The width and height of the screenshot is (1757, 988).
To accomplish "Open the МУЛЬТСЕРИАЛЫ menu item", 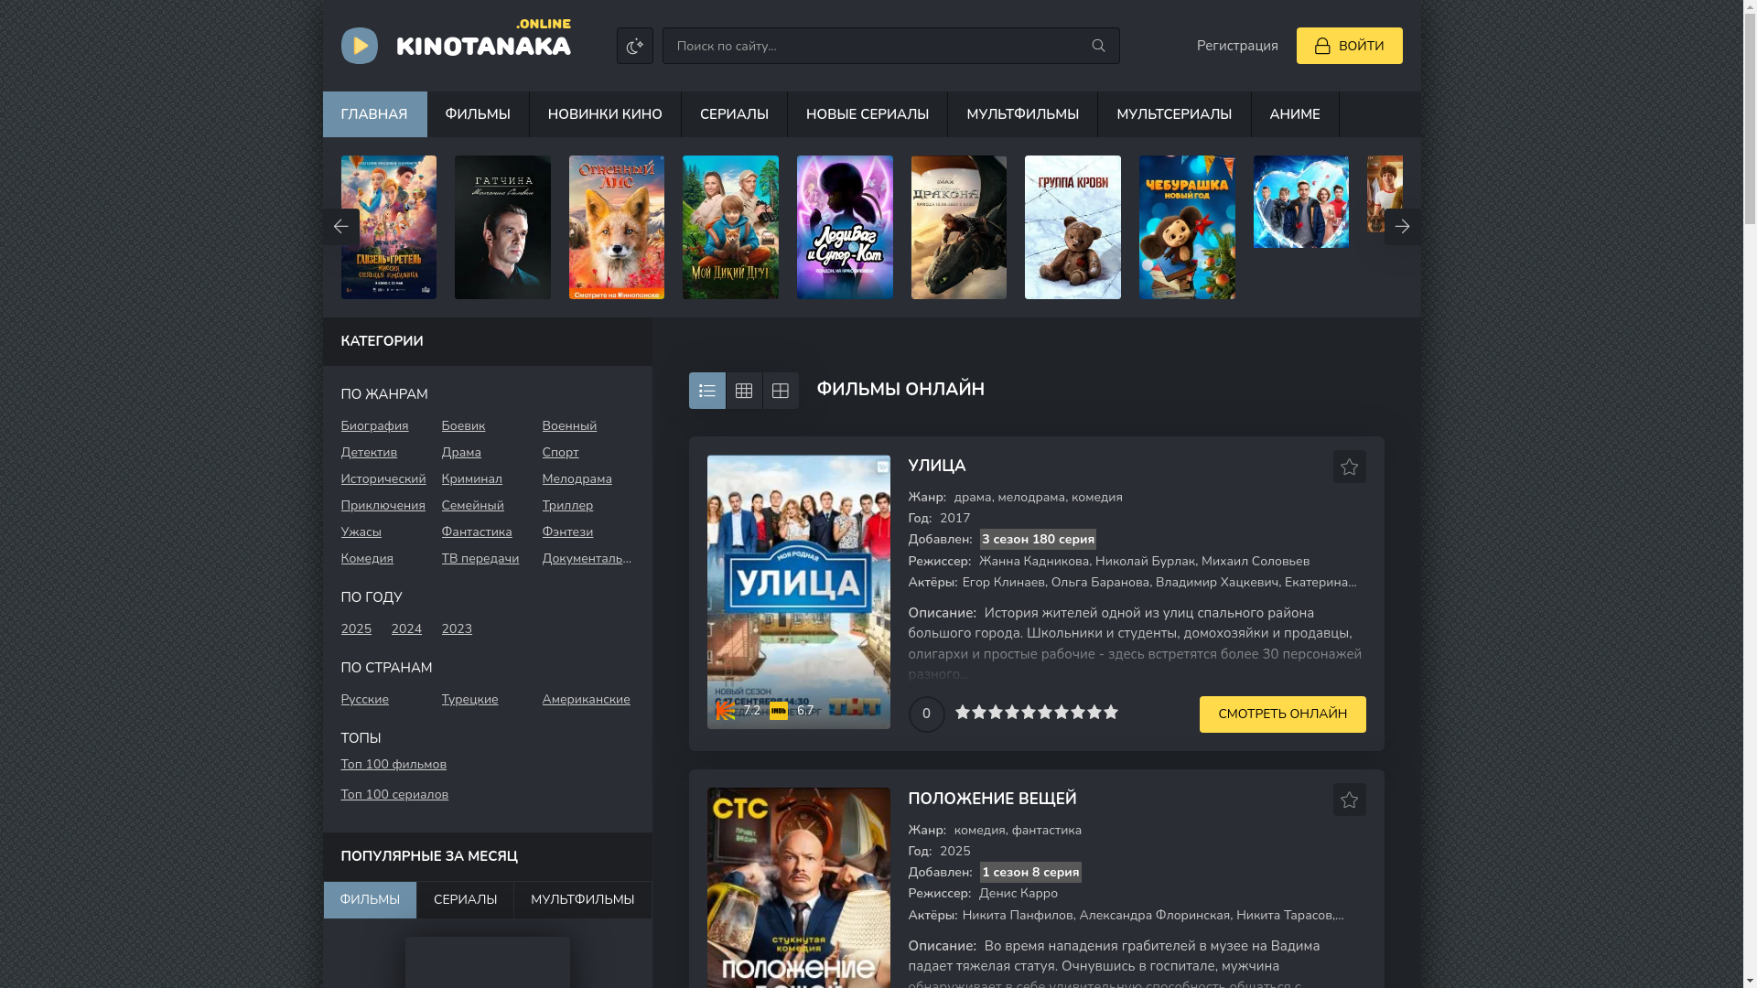I will tap(1173, 114).
